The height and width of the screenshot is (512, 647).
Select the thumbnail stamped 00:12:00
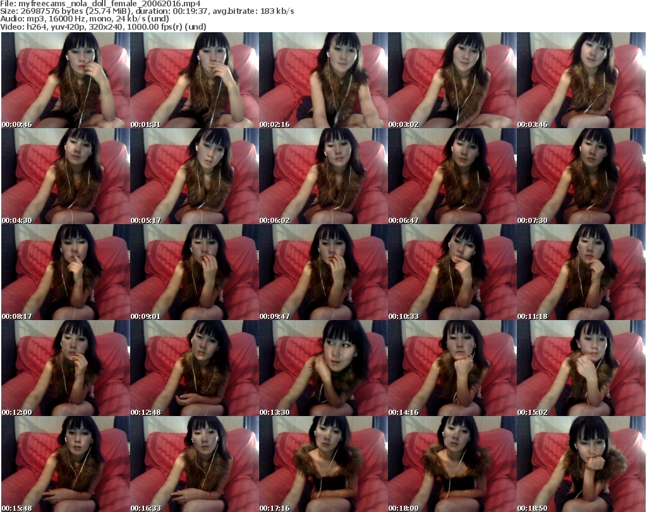tap(66, 368)
